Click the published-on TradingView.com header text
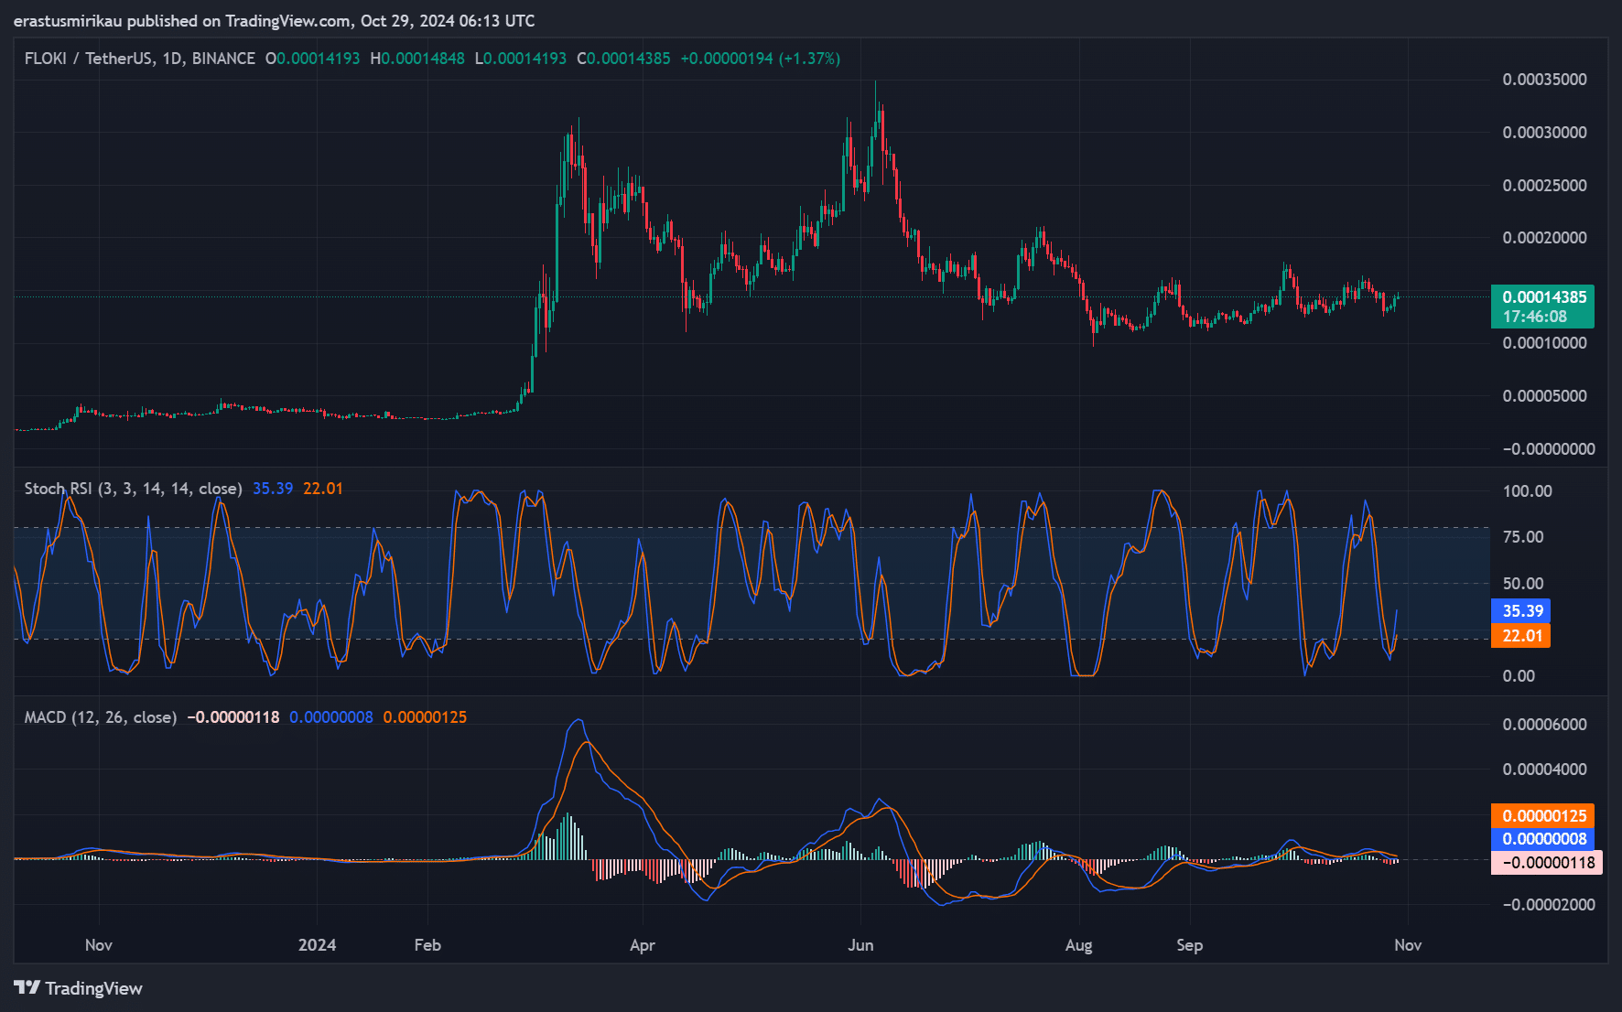This screenshot has width=1622, height=1012. (274, 21)
